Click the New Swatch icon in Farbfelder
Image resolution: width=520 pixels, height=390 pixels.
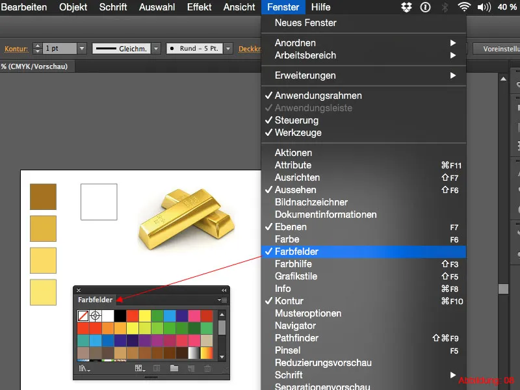point(191,369)
